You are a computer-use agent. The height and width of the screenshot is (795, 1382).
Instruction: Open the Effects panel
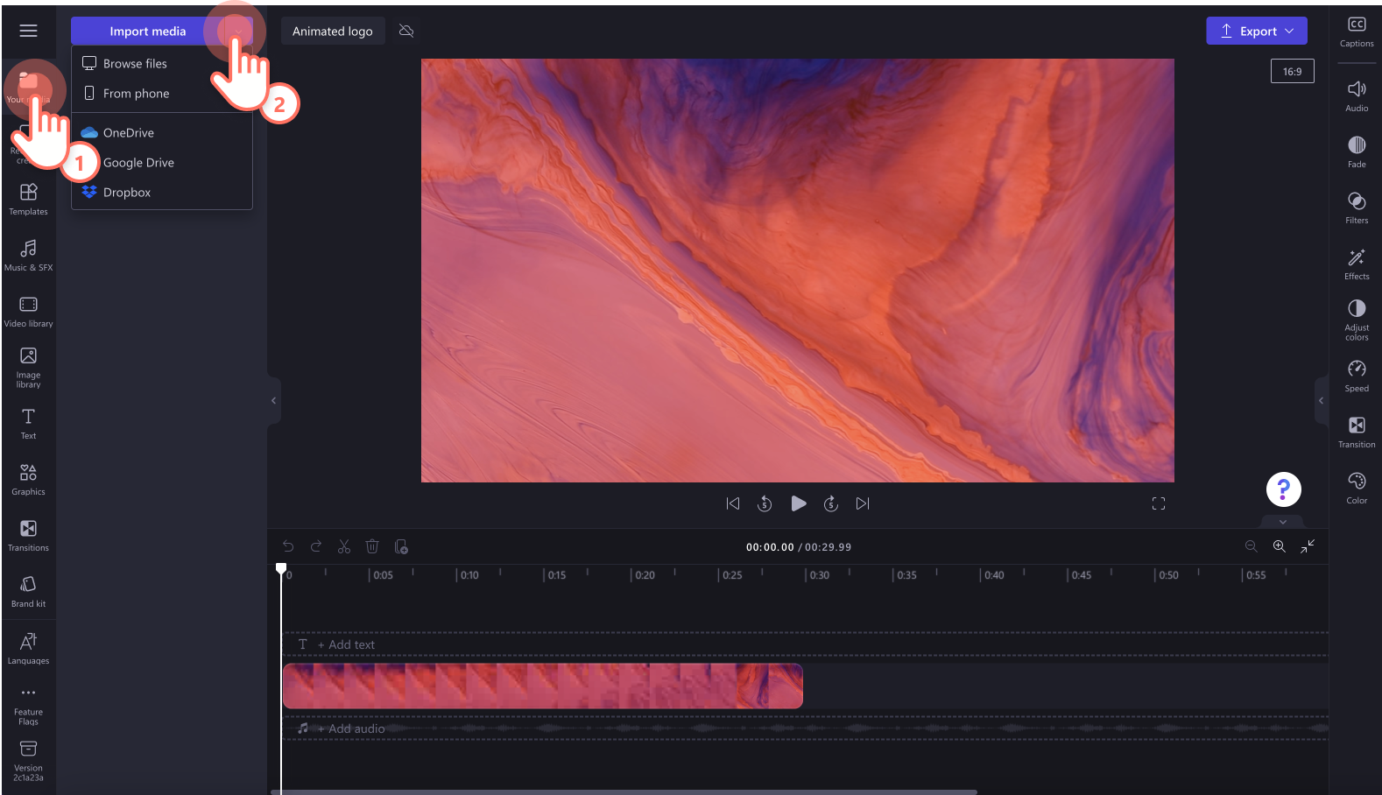click(1357, 264)
